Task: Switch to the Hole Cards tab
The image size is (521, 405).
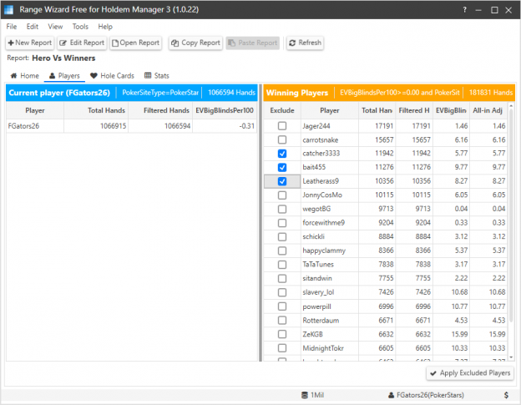Action: click(x=113, y=76)
